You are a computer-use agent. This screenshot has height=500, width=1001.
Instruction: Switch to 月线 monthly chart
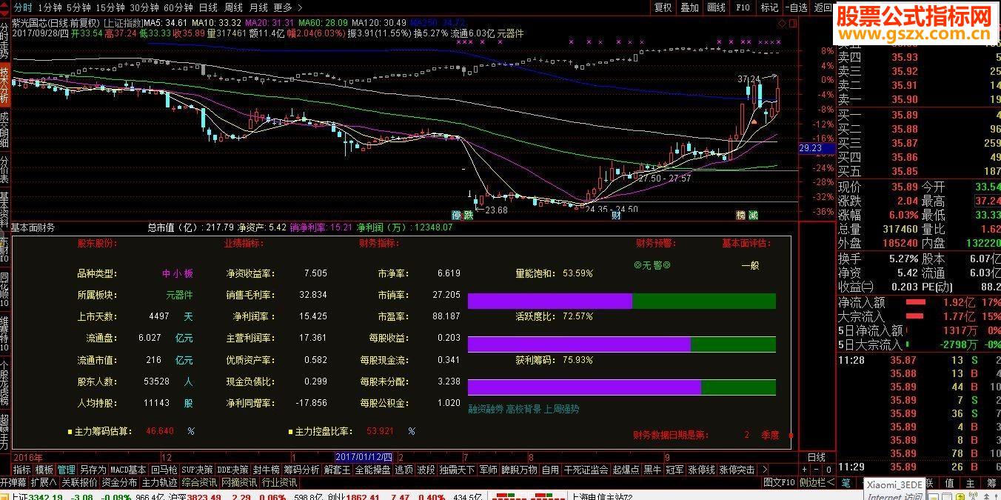tap(258, 7)
